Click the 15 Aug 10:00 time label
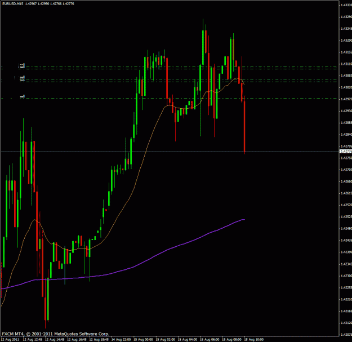Screen dimensions: 352x342 tap(254, 339)
